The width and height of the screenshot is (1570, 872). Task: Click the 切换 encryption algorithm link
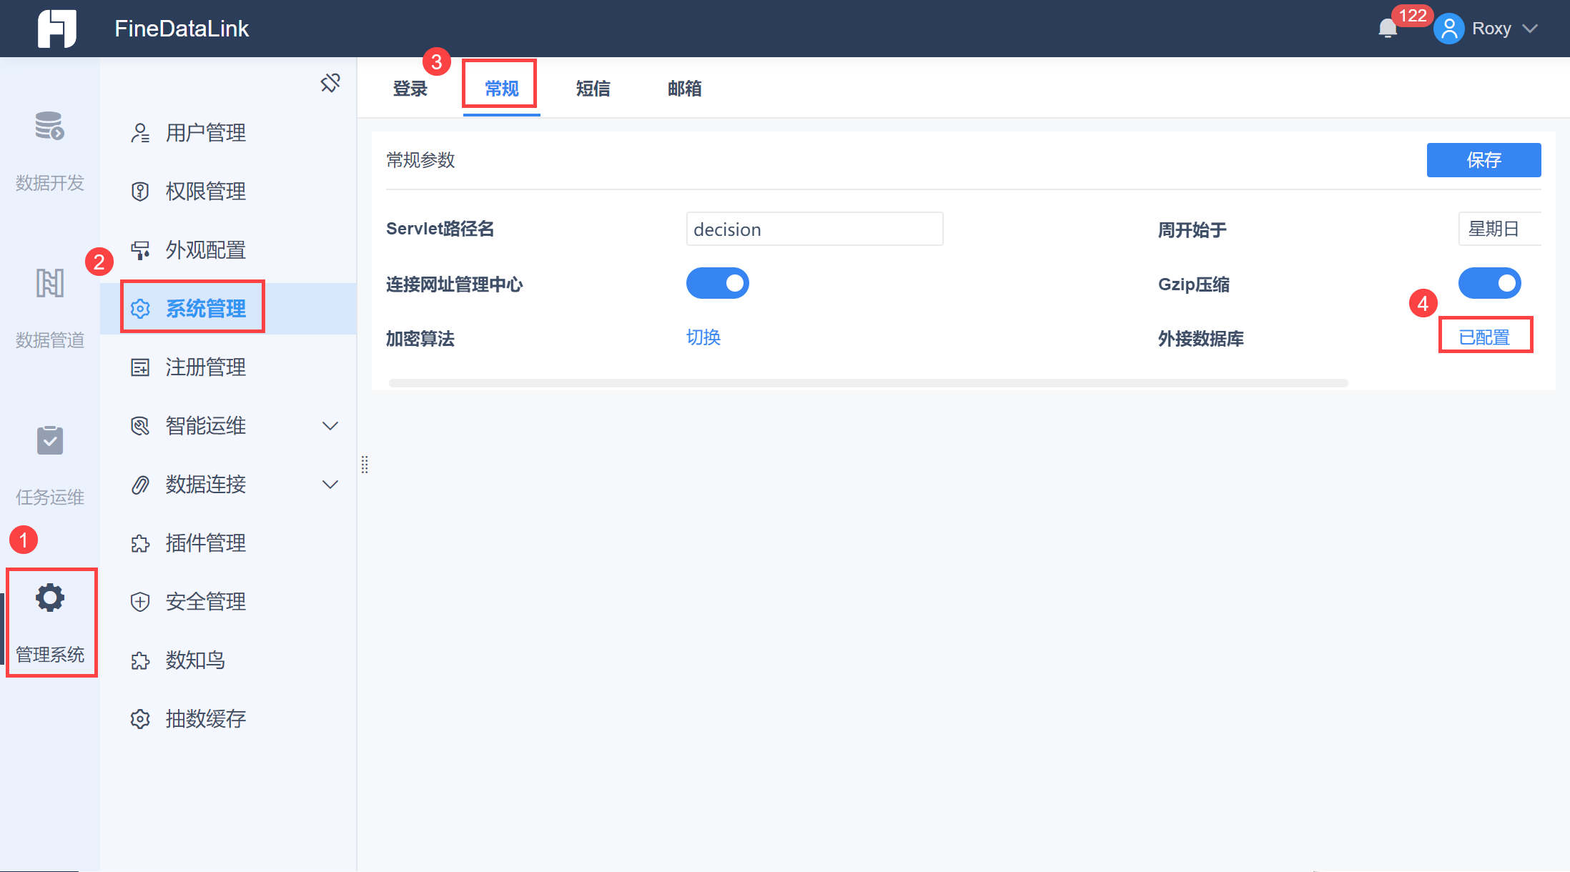703,337
